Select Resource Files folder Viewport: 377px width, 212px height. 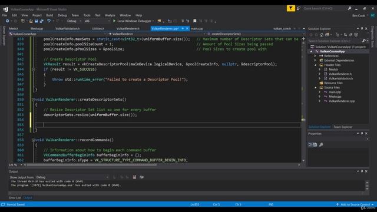point(333,83)
